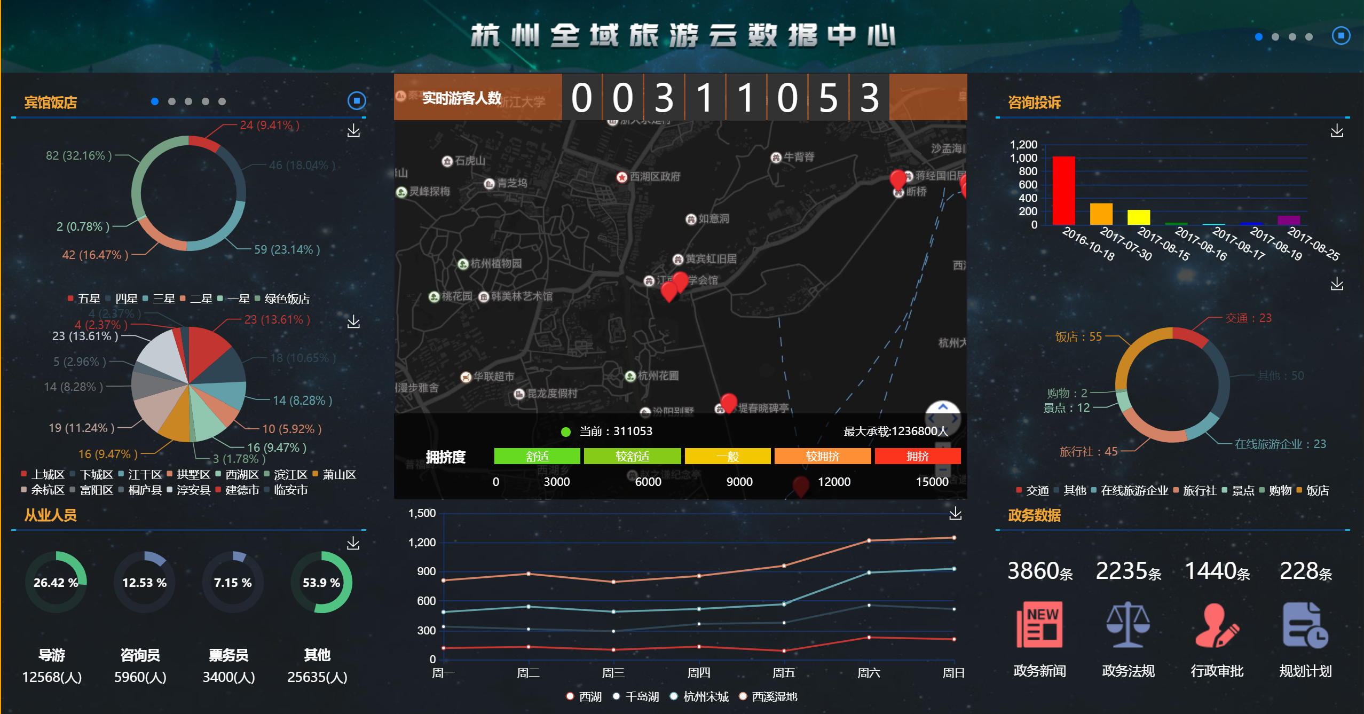Open the 政务法规 scales icon
This screenshot has height=714, width=1364.
click(x=1128, y=624)
